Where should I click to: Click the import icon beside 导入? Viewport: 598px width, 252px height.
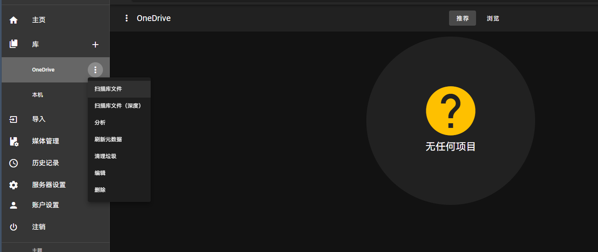(x=14, y=119)
